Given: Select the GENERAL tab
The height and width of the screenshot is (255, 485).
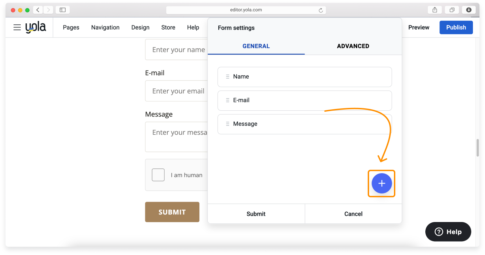Looking at the screenshot, I should tap(256, 46).
